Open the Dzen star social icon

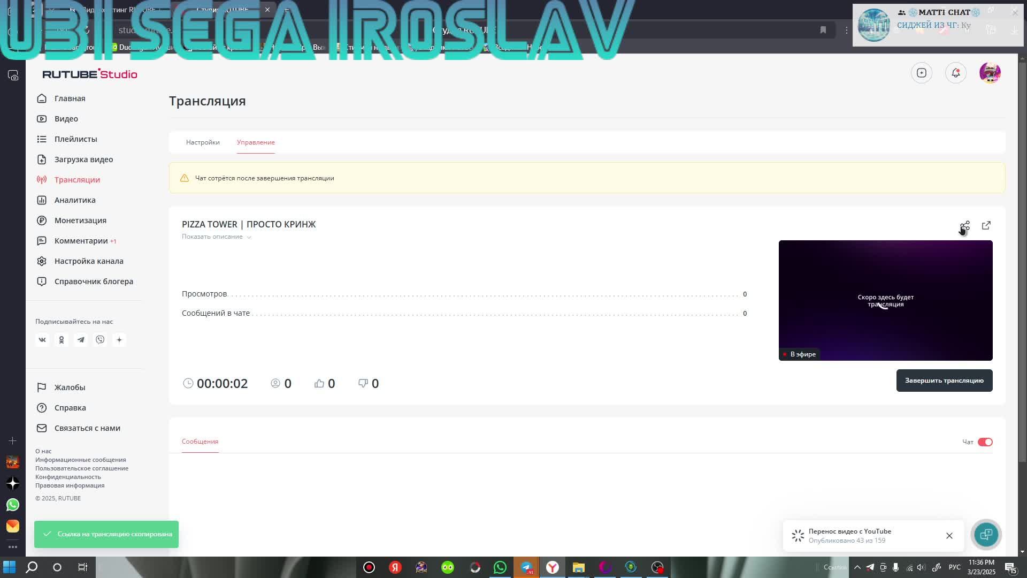pos(119,340)
